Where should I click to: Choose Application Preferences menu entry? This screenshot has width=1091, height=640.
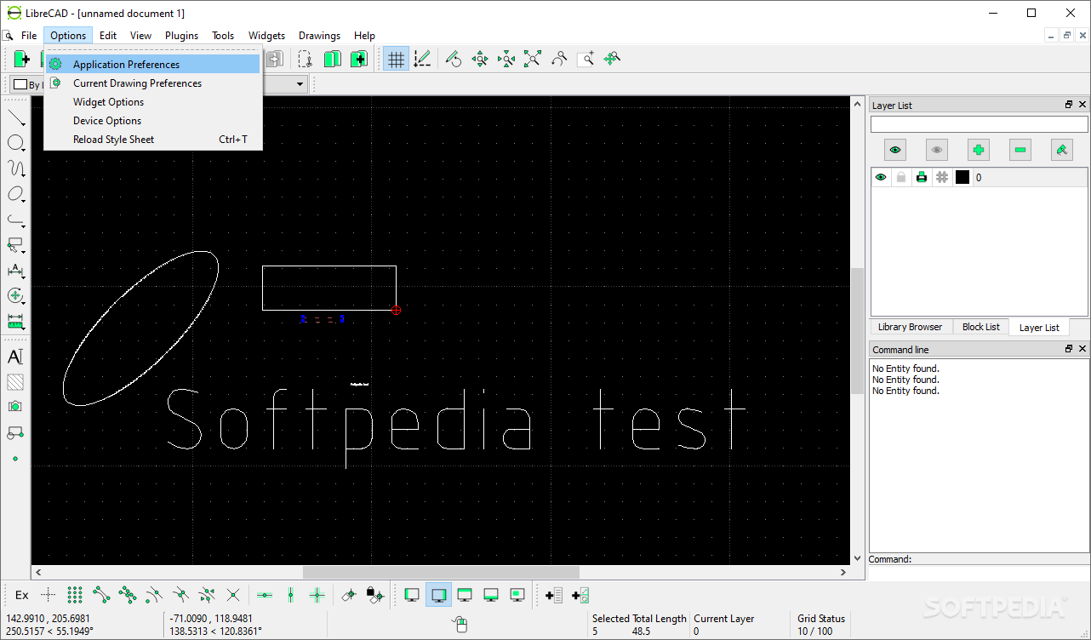[153, 64]
